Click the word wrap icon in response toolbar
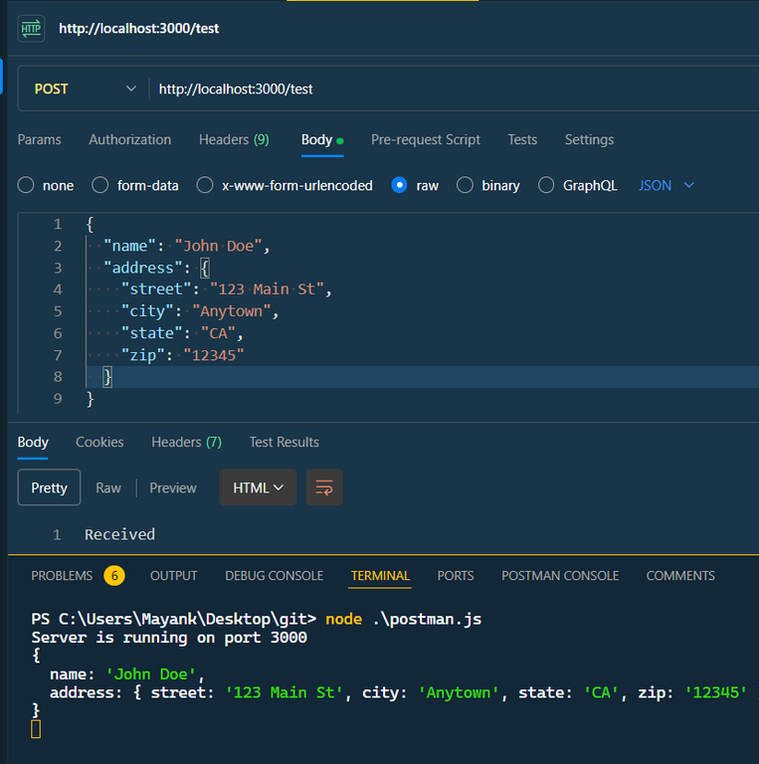Screen dimensions: 759x764 (x=324, y=487)
